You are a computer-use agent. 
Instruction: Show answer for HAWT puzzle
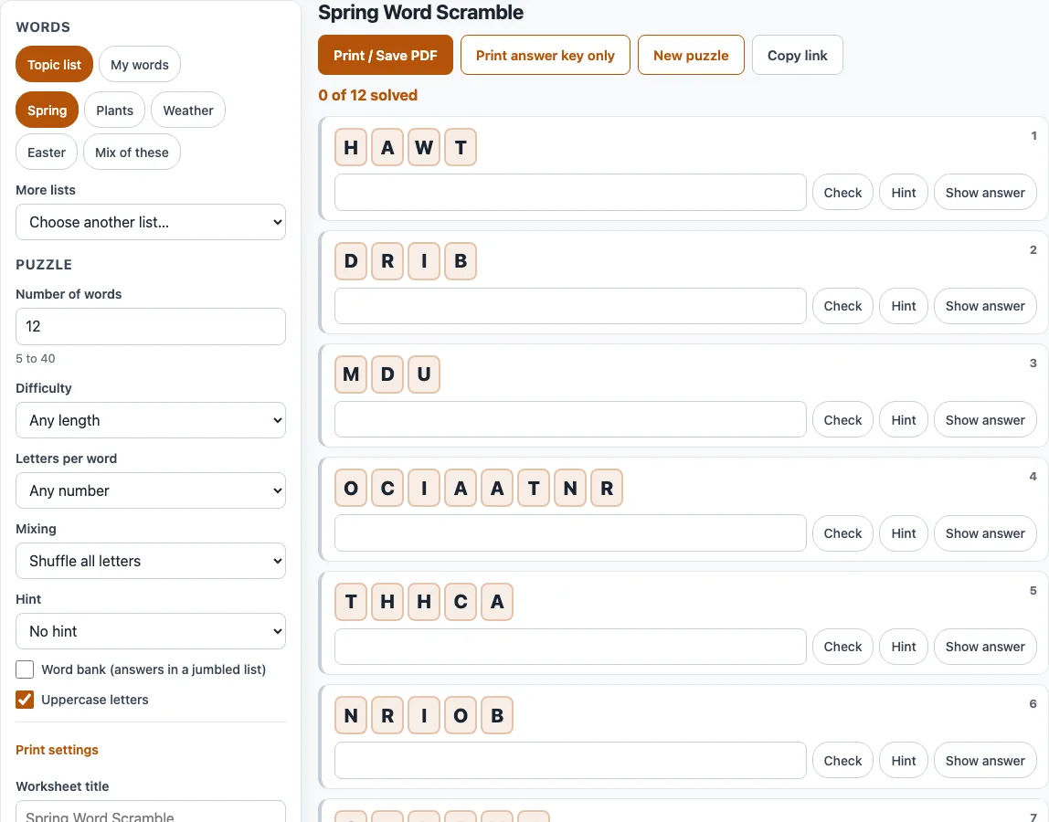click(985, 193)
